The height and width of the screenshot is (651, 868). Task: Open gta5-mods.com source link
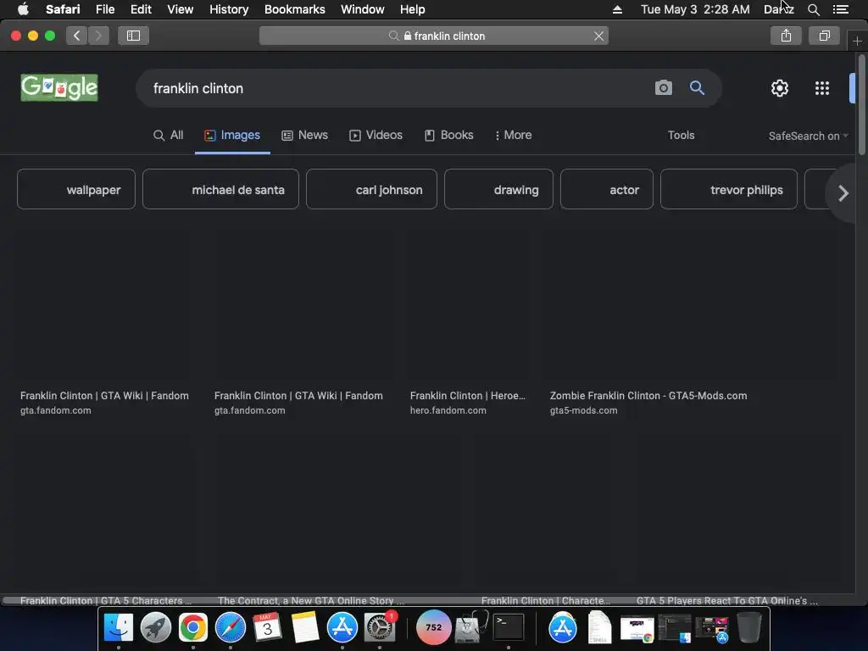(583, 410)
